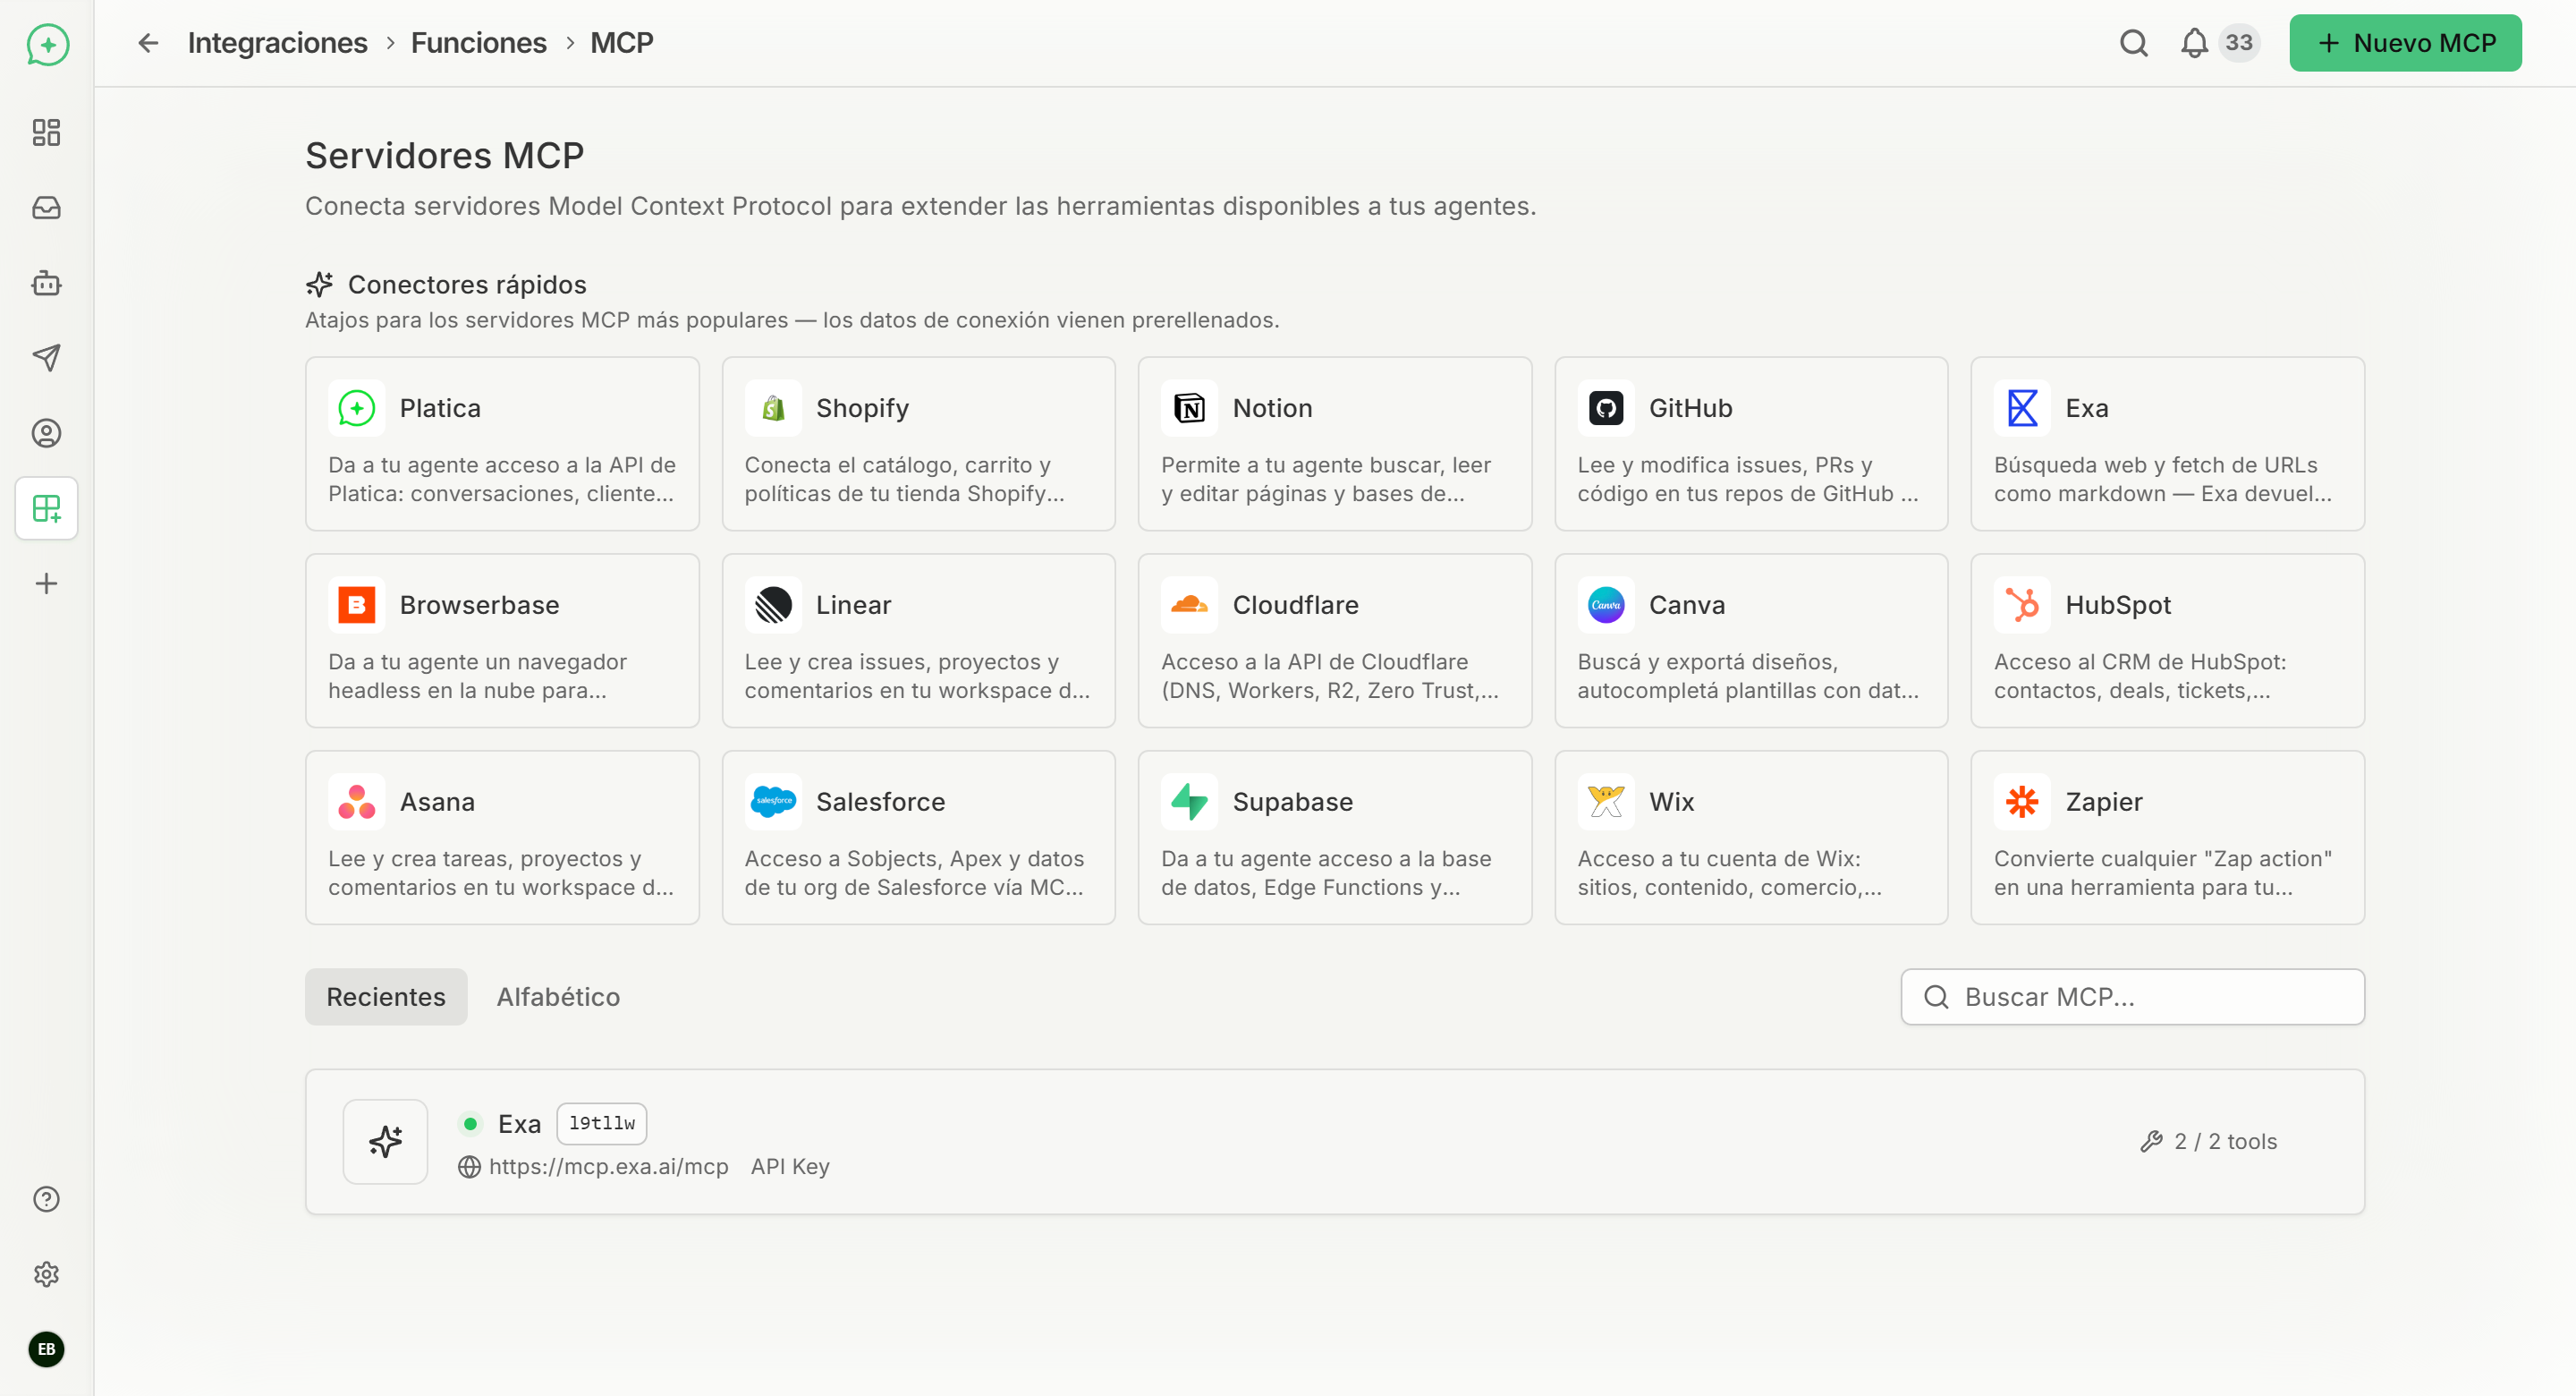Navigate to Funciones breadcrumb
This screenshot has width=2576, height=1396.
(x=478, y=43)
